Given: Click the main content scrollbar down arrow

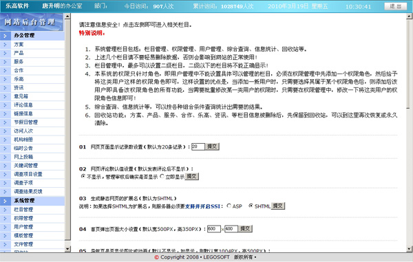Looking at the screenshot, I should tap(409, 248).
